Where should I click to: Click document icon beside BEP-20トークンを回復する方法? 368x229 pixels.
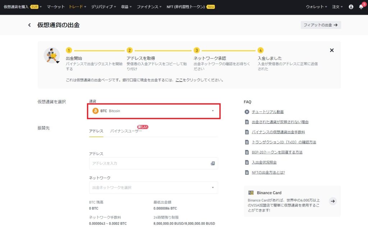pyautogui.click(x=247, y=152)
